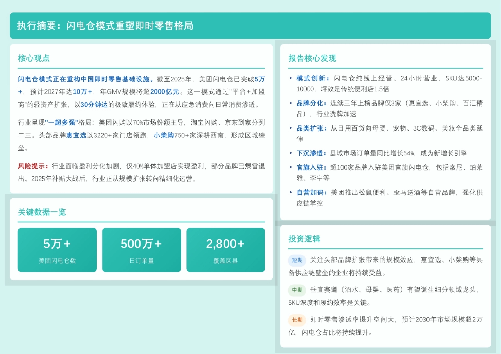
Task: Click the 长期 tag badge
Action: [297, 320]
